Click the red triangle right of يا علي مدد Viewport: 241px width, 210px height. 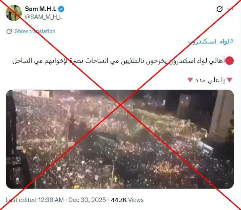click(x=230, y=80)
